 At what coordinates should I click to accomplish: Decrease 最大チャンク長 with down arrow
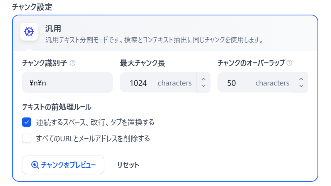pyautogui.click(x=204, y=86)
